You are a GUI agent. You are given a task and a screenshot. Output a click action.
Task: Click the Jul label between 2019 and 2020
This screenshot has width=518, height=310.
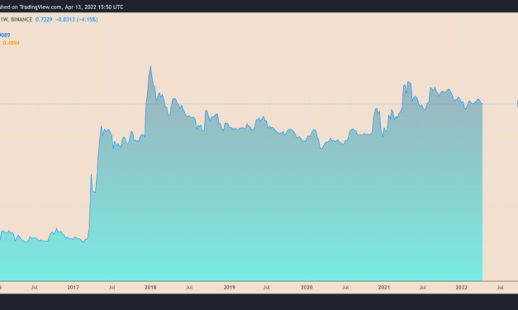[x=266, y=287]
